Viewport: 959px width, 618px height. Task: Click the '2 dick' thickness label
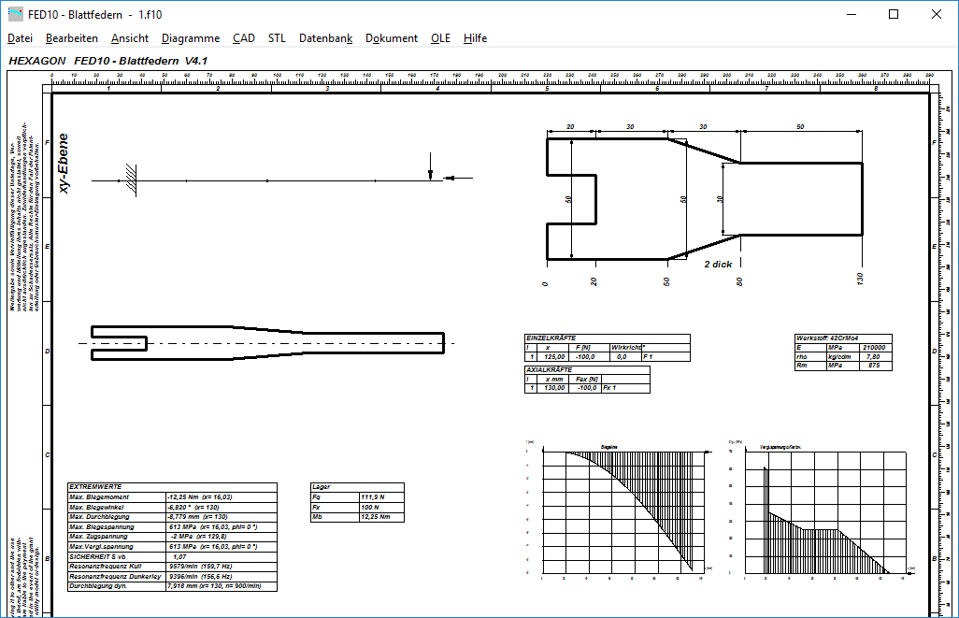pos(718,264)
